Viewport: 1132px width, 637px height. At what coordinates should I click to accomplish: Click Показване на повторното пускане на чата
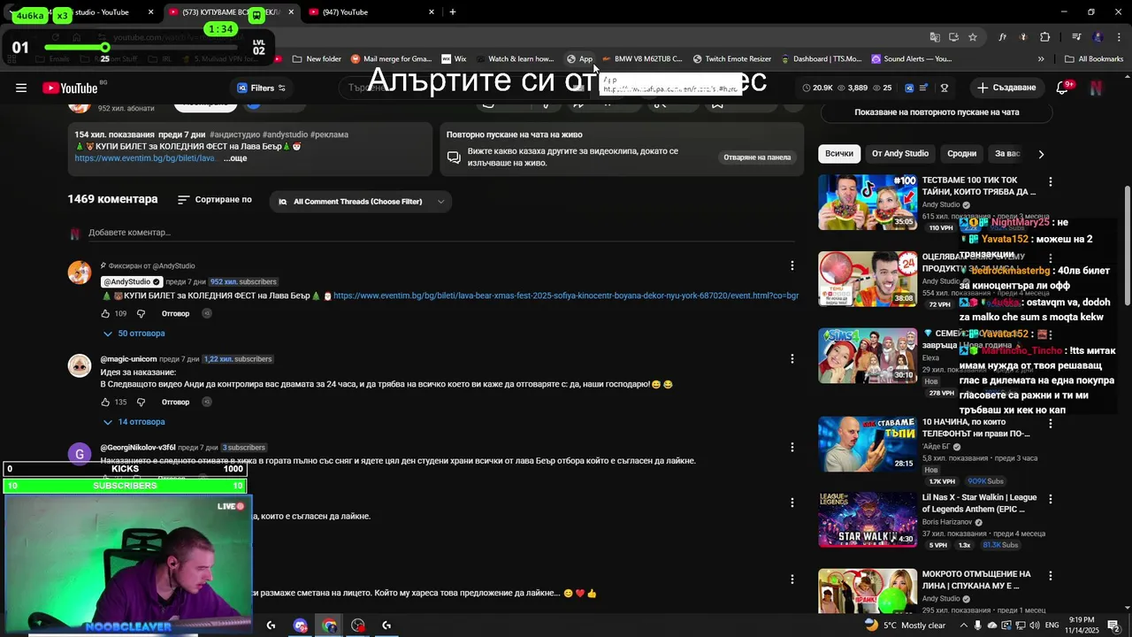pos(937,112)
